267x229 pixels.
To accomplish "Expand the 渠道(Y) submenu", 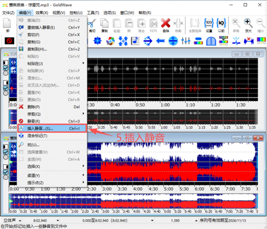I will [x=52, y=175].
